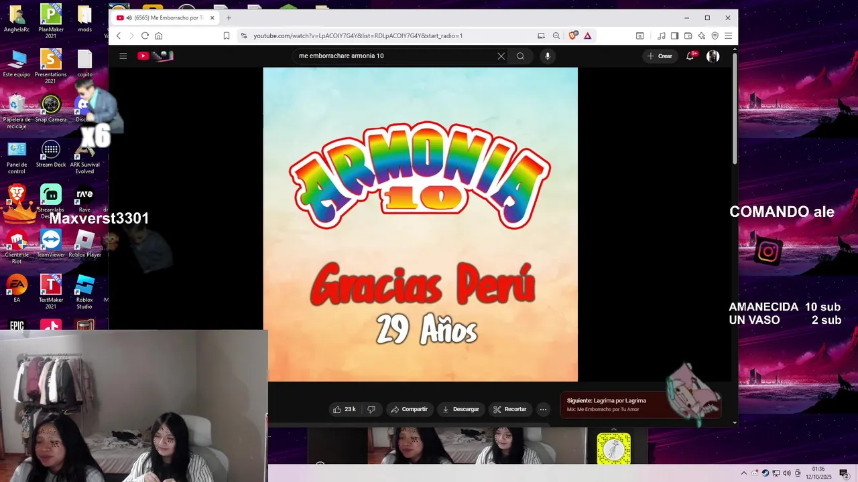Click the Descargar download button
Image resolution: width=858 pixels, height=482 pixels.
click(461, 409)
